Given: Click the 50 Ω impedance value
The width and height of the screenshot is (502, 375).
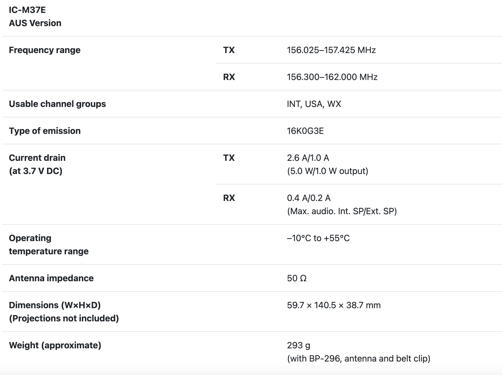Looking at the screenshot, I should click(x=296, y=278).
